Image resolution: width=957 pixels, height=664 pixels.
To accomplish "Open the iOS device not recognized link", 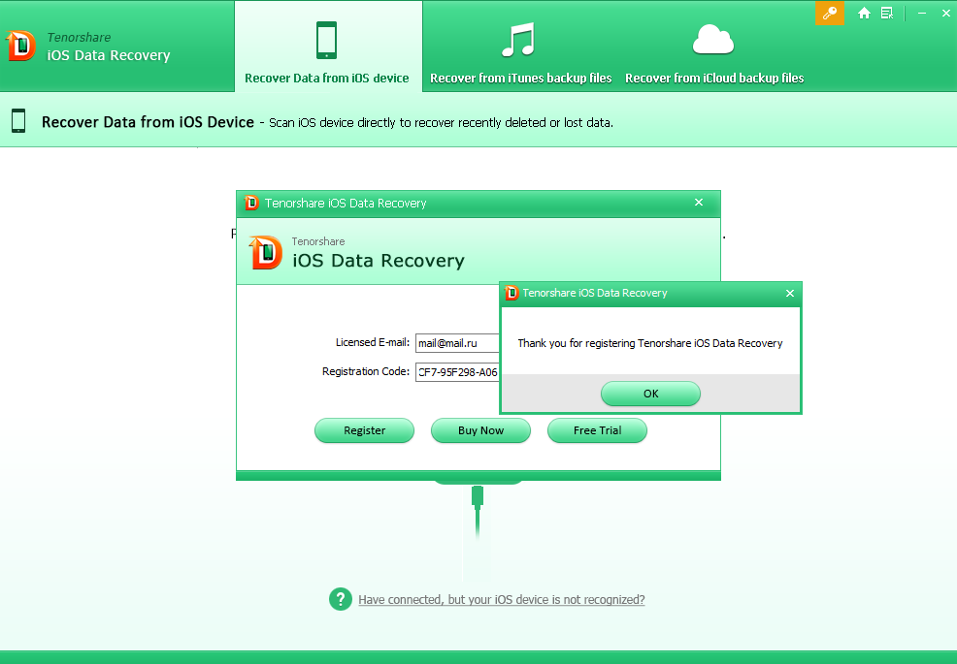I will pyautogui.click(x=501, y=600).
